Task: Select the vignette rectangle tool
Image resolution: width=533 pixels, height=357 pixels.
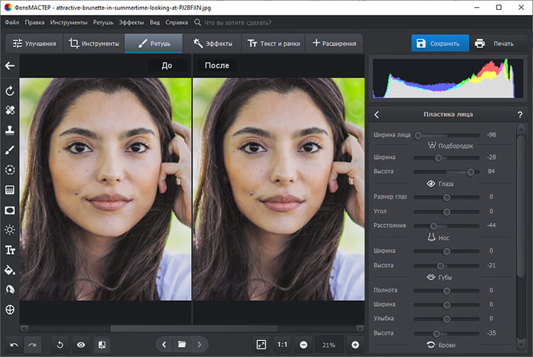Action: coord(10,210)
